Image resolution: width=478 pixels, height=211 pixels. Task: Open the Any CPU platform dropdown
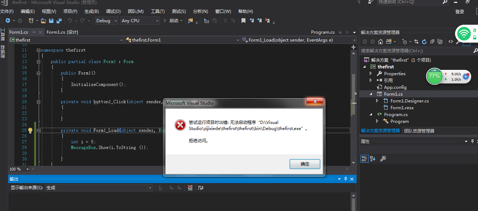(140, 21)
